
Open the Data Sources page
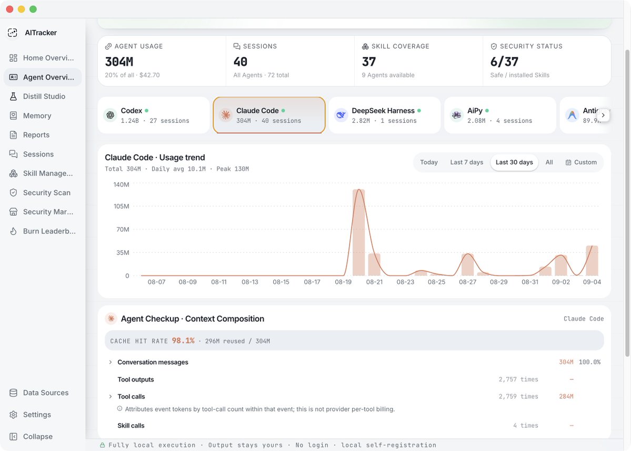click(x=43, y=393)
